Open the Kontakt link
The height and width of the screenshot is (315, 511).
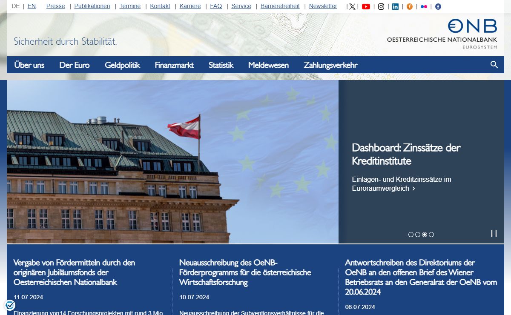click(160, 6)
